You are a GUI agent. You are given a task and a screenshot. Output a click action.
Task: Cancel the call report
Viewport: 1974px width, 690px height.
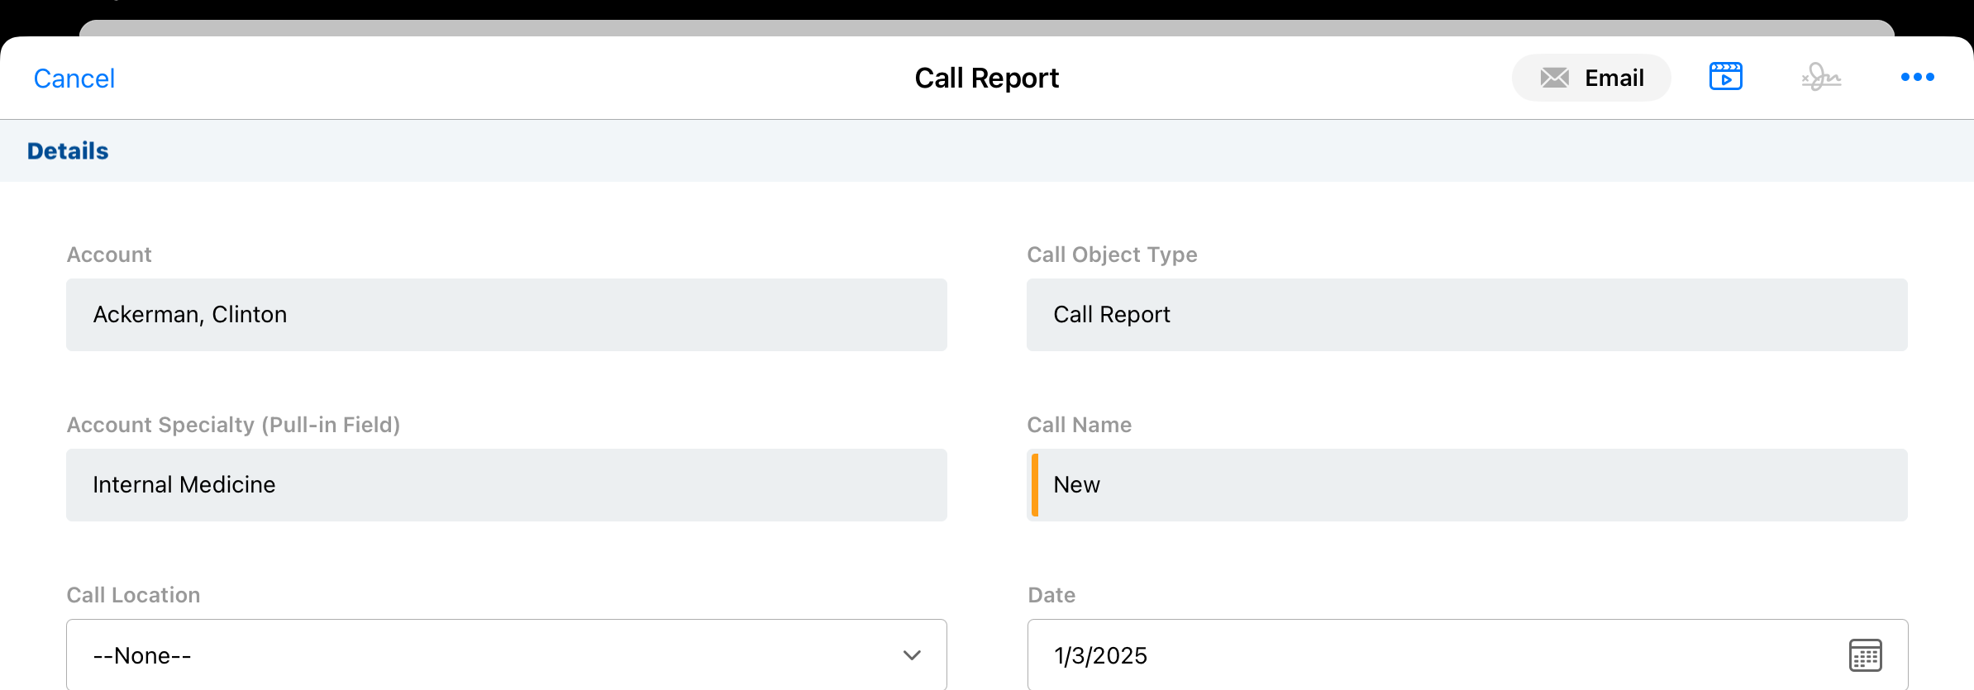(x=74, y=79)
